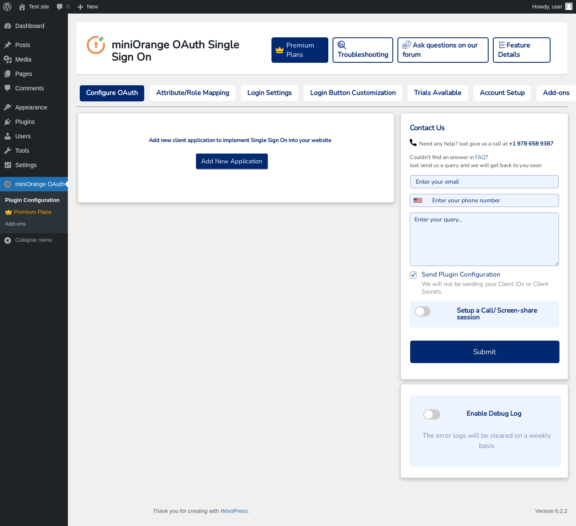Click the Comments speech bubble sidebar icon
This screenshot has height=526, width=576.
click(8, 88)
